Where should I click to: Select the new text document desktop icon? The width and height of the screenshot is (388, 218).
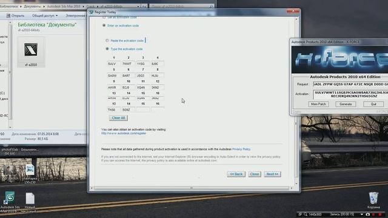coord(30,202)
